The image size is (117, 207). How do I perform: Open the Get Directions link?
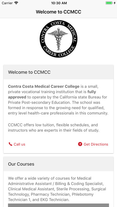tap(93, 144)
